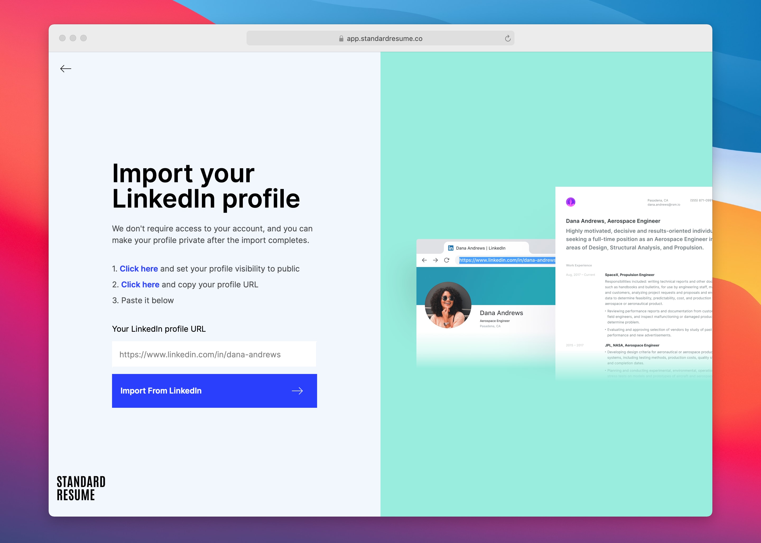
Task: Click the highlighted linkedin.com/in/dana-andrews URL
Action: pos(507,260)
